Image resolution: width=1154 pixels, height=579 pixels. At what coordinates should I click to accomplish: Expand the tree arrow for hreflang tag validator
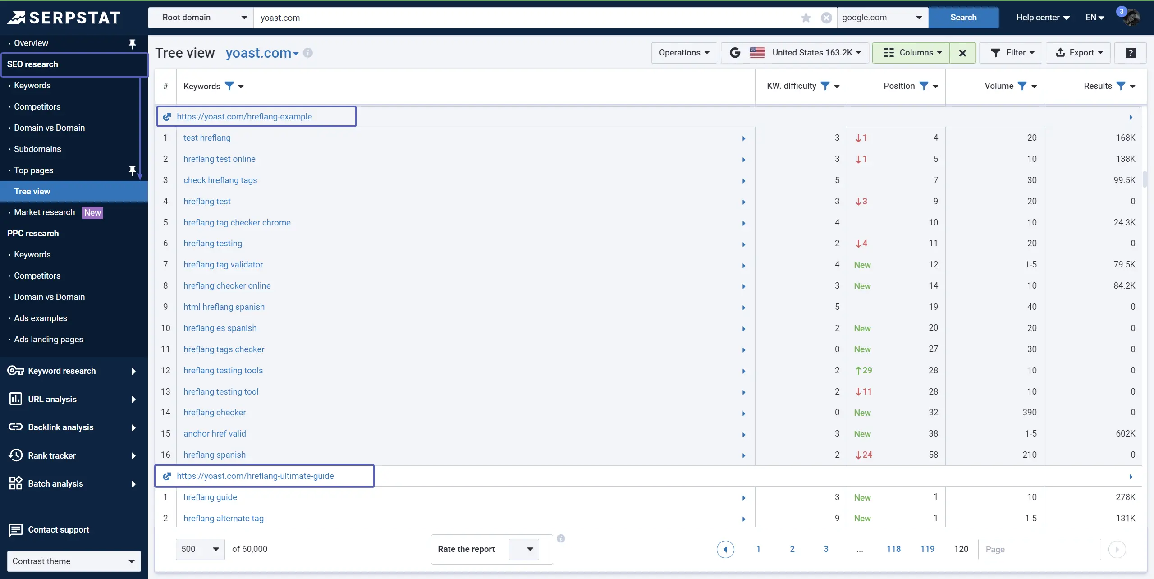click(x=744, y=264)
